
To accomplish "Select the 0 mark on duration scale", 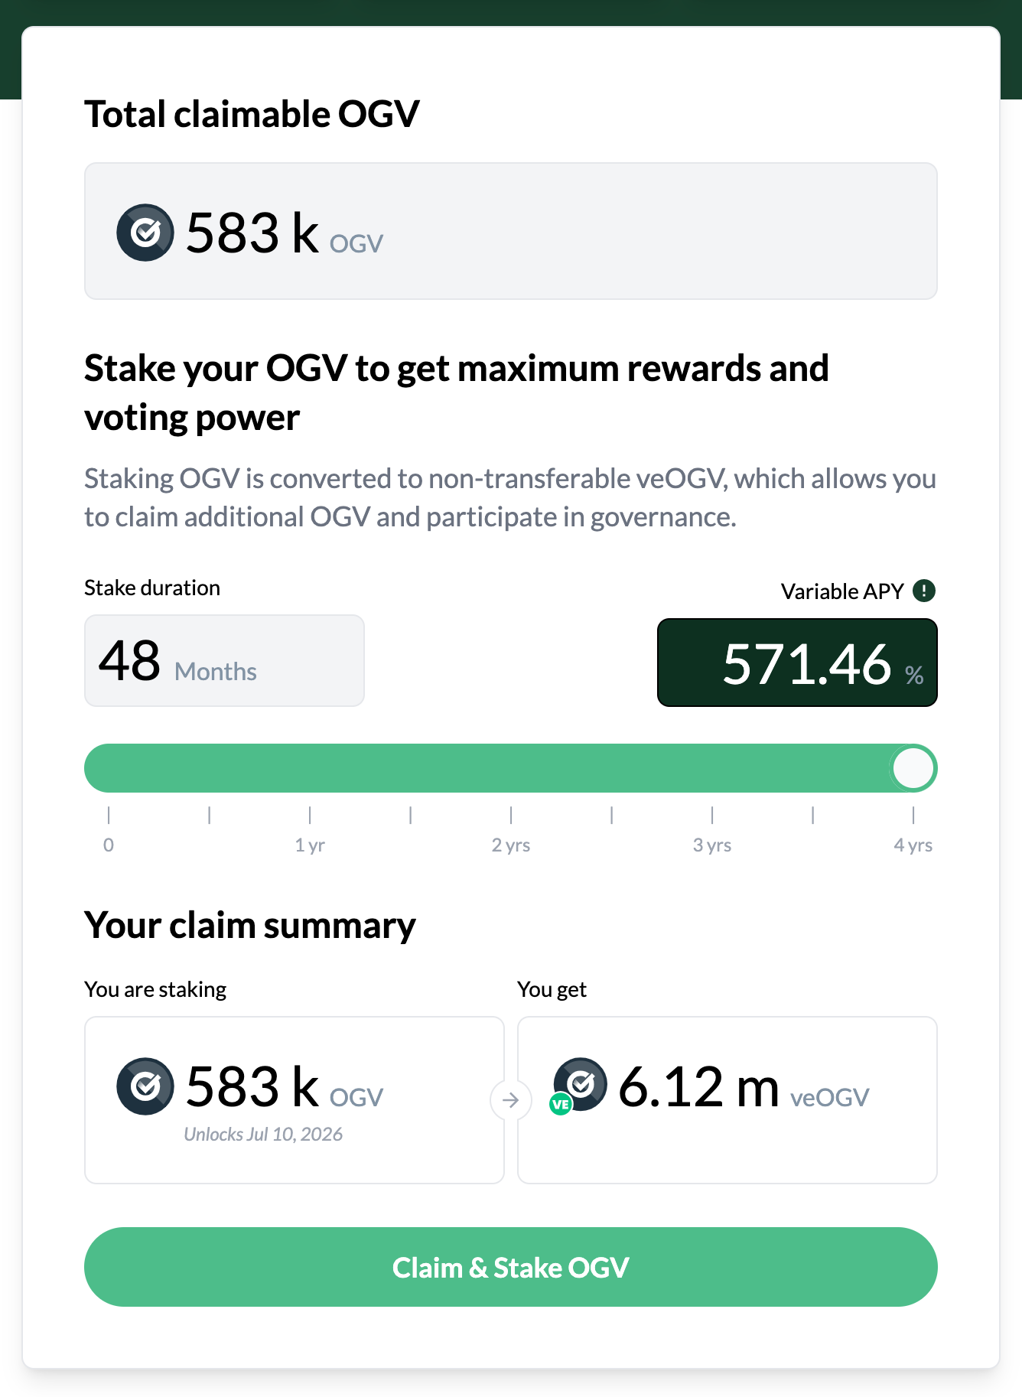I will (109, 845).
